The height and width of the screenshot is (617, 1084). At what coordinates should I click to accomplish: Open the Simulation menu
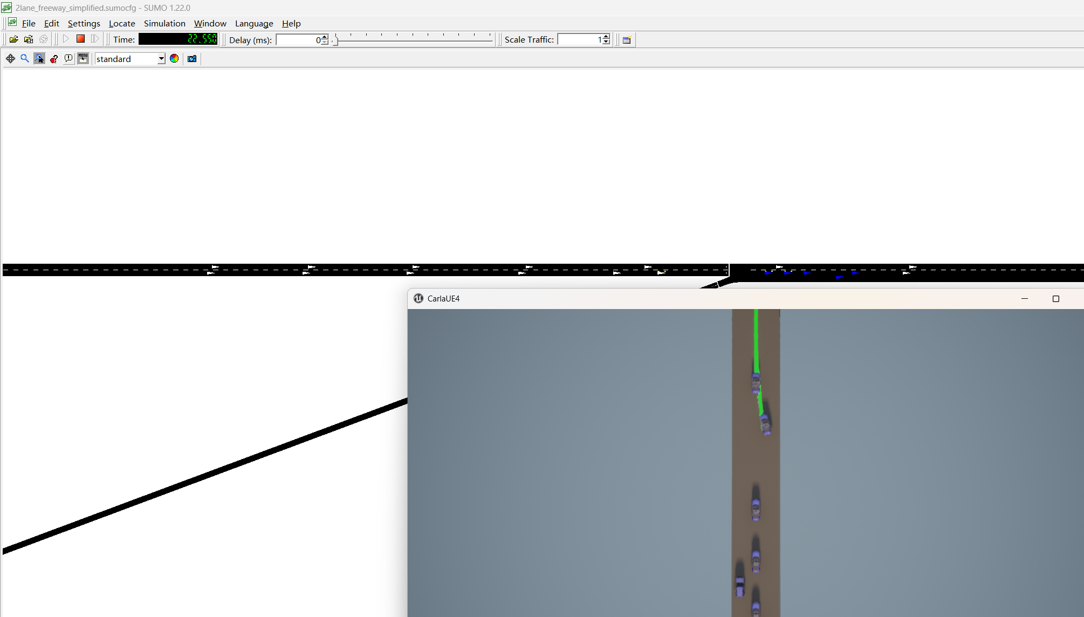(164, 24)
